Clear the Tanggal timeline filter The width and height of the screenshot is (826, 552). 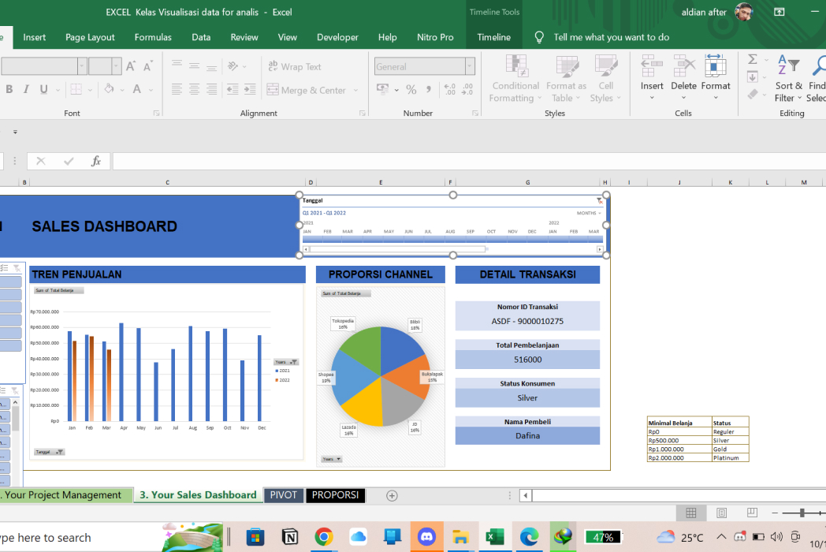600,200
